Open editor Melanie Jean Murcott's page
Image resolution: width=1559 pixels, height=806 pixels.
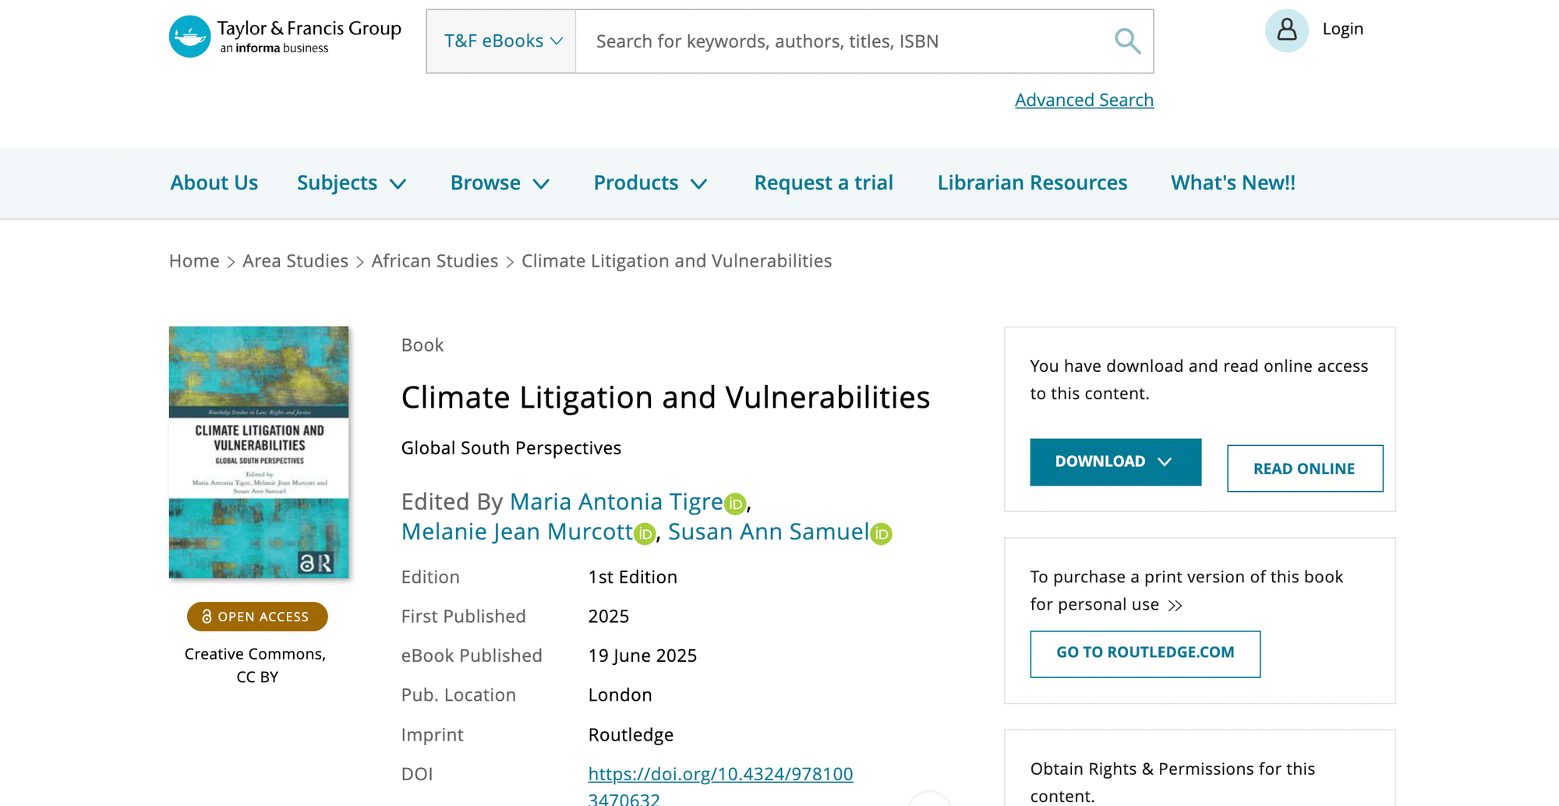point(518,532)
